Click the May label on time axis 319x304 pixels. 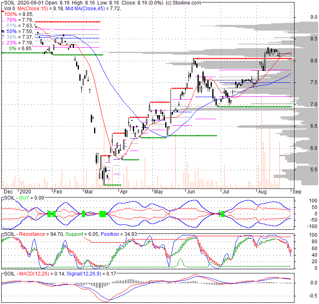(159, 192)
